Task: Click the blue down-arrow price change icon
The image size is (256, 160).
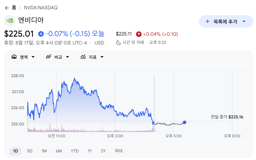Action: tap(41, 34)
